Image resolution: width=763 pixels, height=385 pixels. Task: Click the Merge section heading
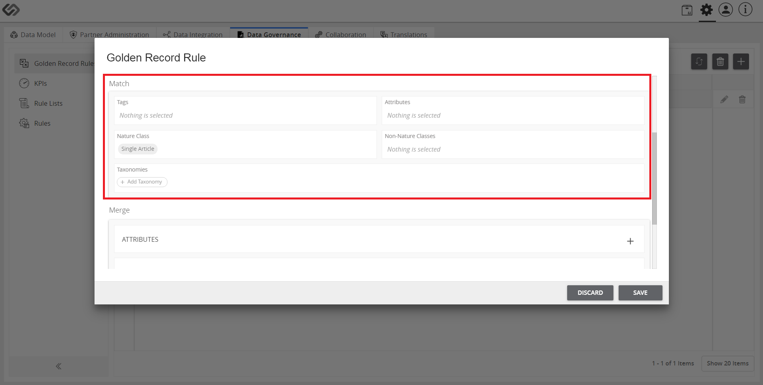tap(119, 210)
